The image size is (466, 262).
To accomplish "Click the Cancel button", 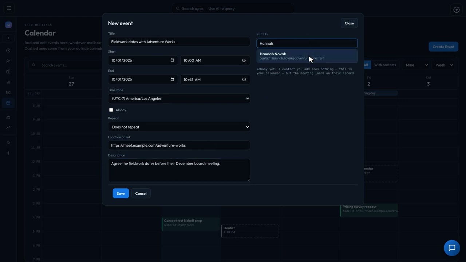I will [x=141, y=193].
